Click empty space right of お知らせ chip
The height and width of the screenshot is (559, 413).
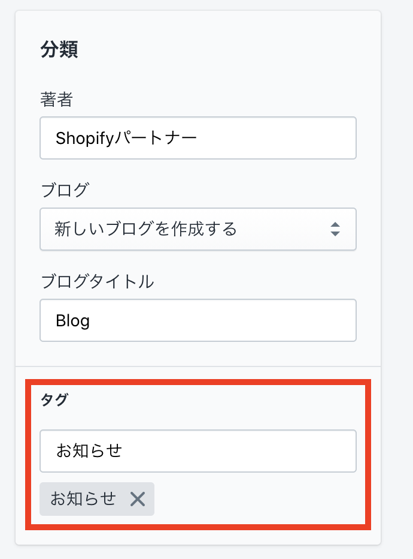257,499
